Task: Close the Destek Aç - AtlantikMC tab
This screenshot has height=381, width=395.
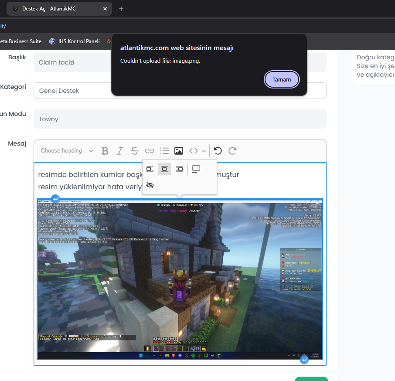Action: [x=105, y=9]
